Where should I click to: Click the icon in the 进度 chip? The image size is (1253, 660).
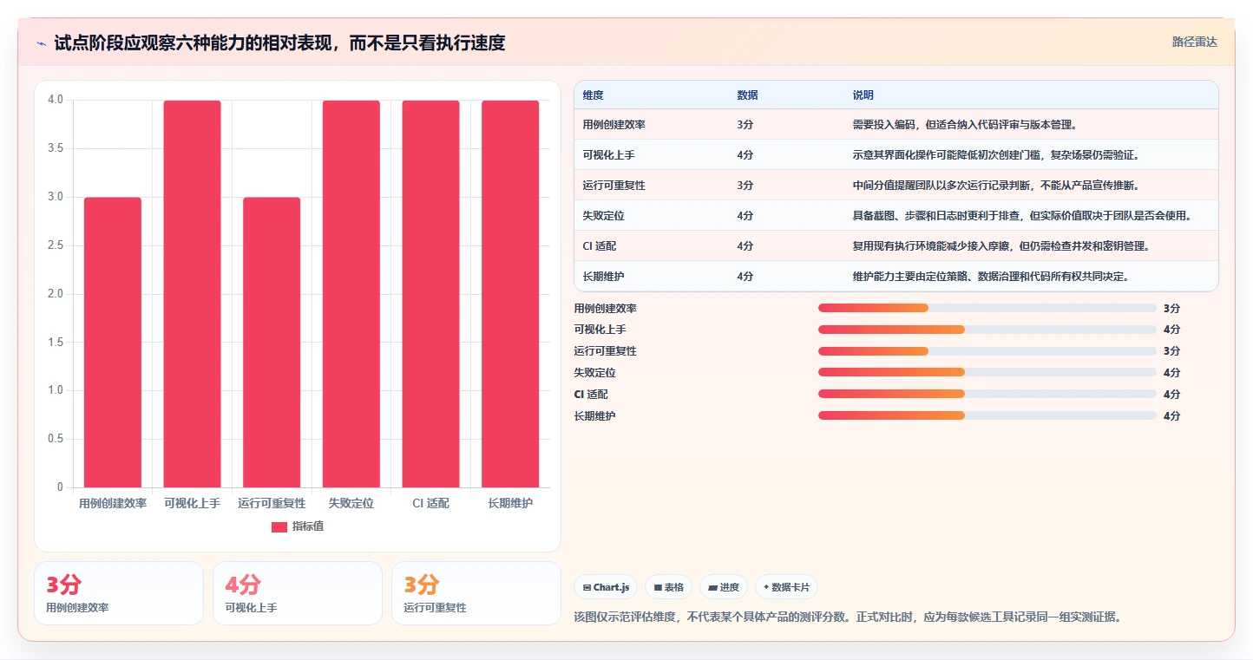click(x=713, y=587)
